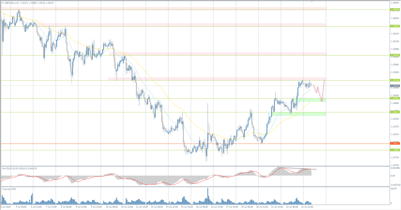Viewport: 401px width, 210px height.
Task: Select the 1.35336 resistance level label
Action: point(395,80)
